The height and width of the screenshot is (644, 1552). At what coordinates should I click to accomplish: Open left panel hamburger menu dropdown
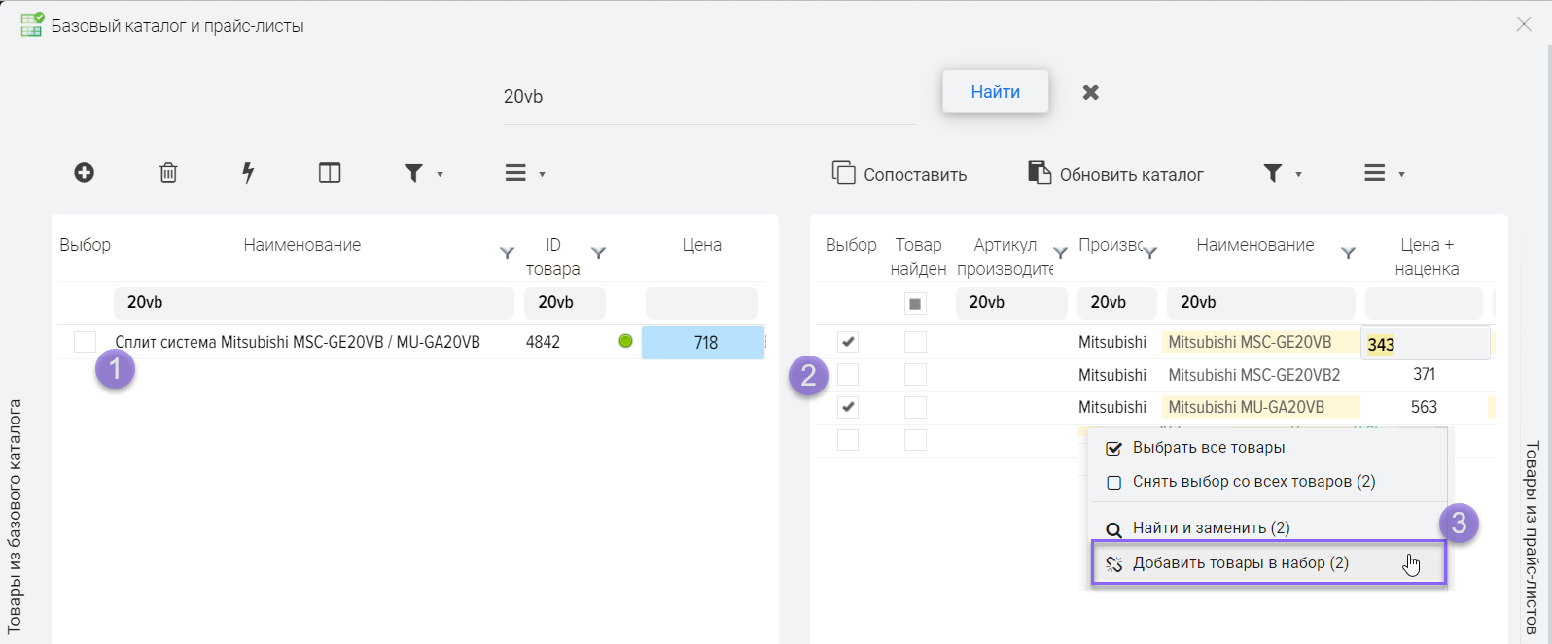pos(525,173)
